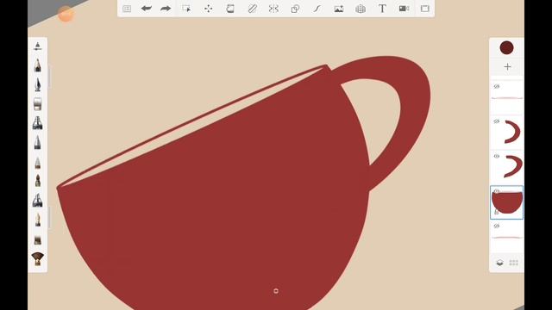The image size is (552, 310).
Task: Open the dark red color puck
Action: pos(506,47)
